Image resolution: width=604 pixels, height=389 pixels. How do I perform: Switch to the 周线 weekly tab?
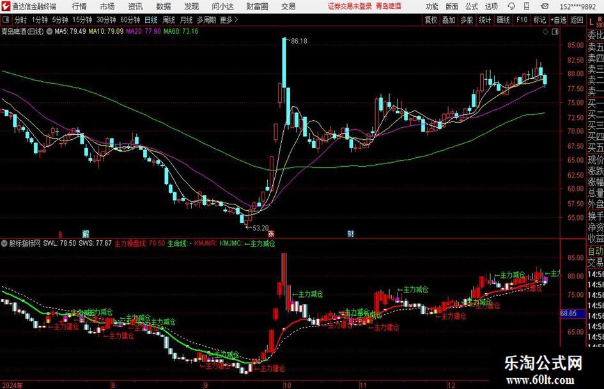tap(169, 20)
